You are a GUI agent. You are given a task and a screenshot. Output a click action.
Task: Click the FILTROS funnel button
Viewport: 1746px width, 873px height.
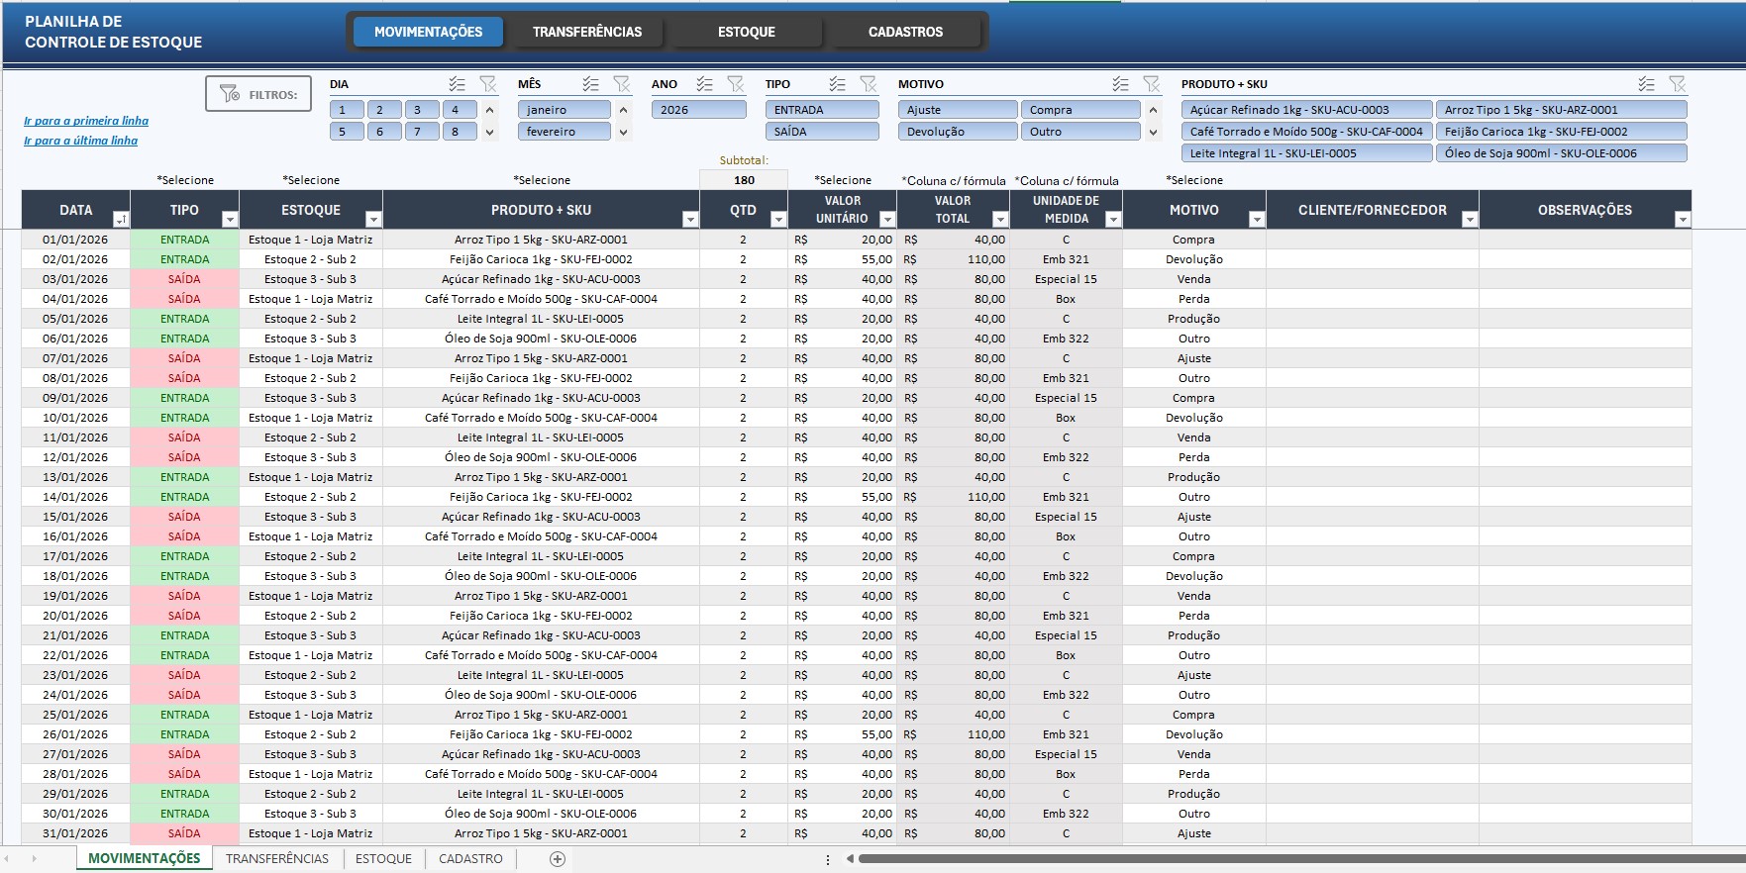coord(258,94)
